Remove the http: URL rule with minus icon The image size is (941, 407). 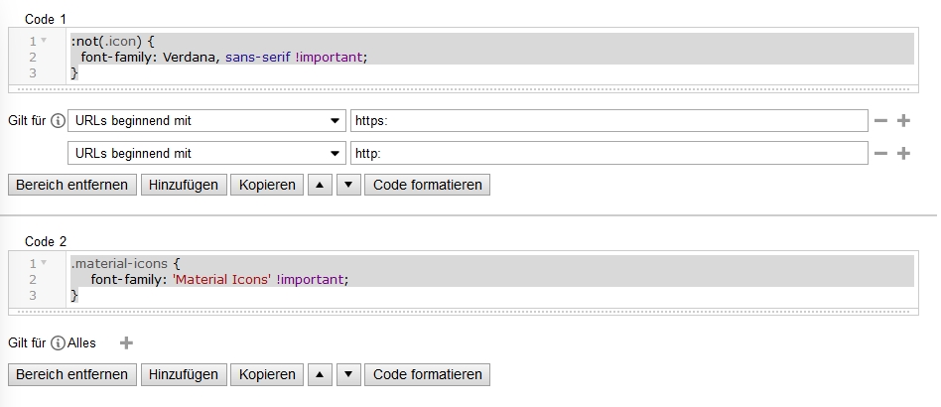880,154
